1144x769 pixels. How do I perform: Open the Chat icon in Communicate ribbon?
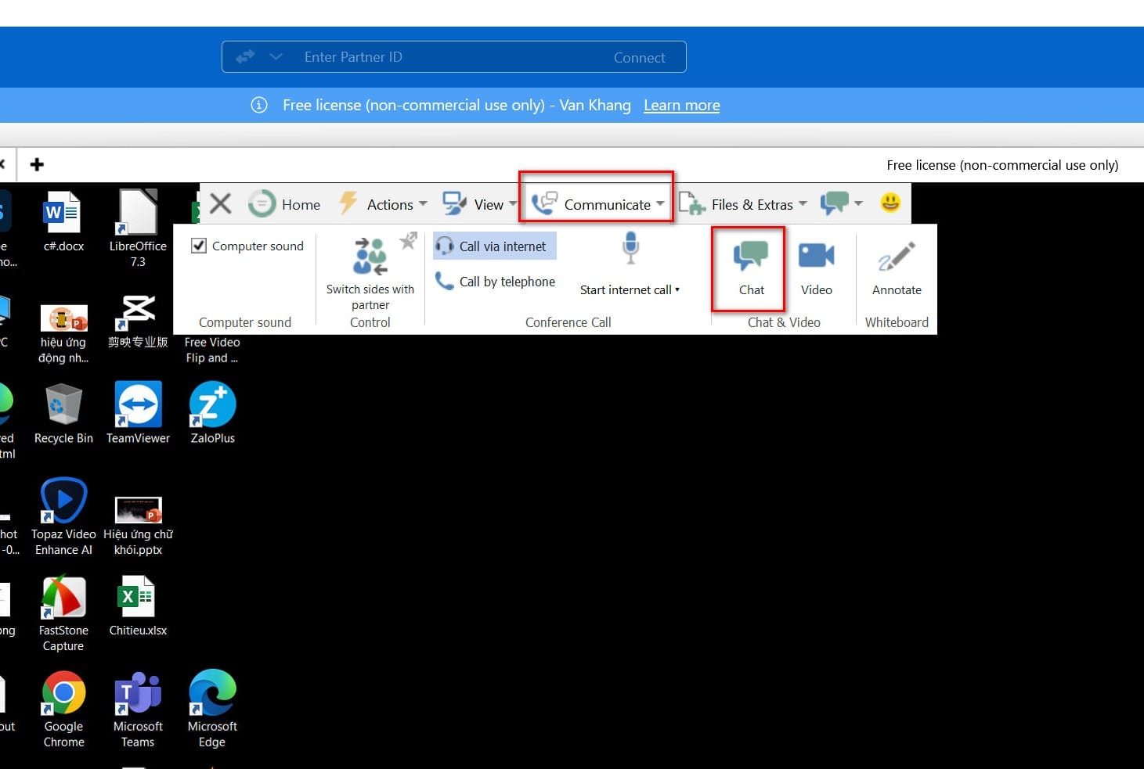[x=750, y=267]
